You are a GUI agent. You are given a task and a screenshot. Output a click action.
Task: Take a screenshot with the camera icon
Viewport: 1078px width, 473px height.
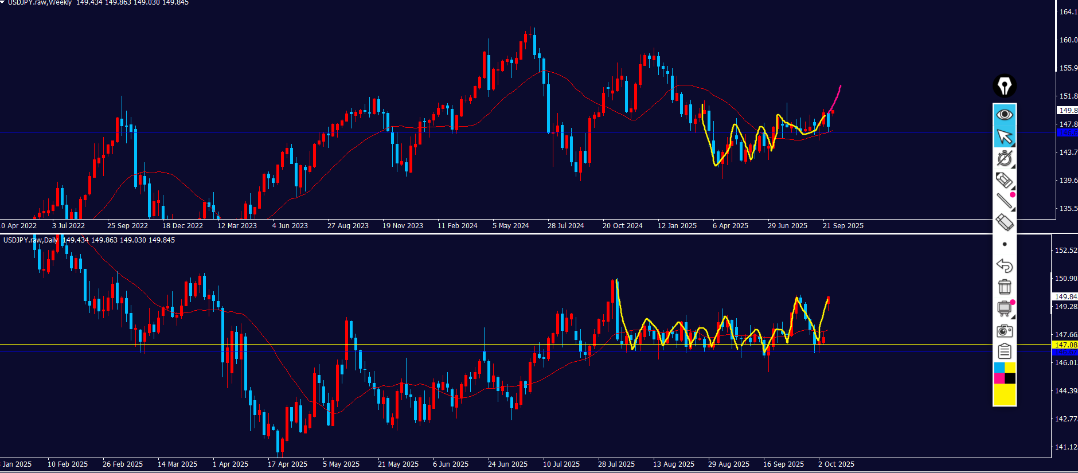tap(1004, 331)
